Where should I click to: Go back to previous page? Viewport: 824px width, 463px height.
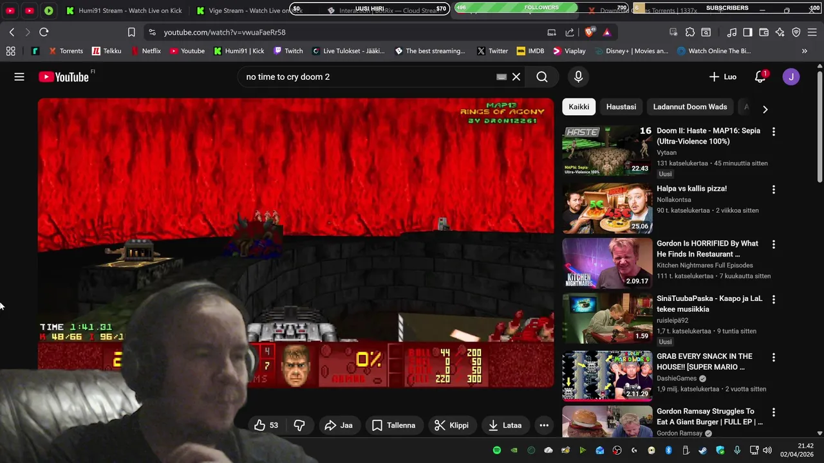[12, 32]
